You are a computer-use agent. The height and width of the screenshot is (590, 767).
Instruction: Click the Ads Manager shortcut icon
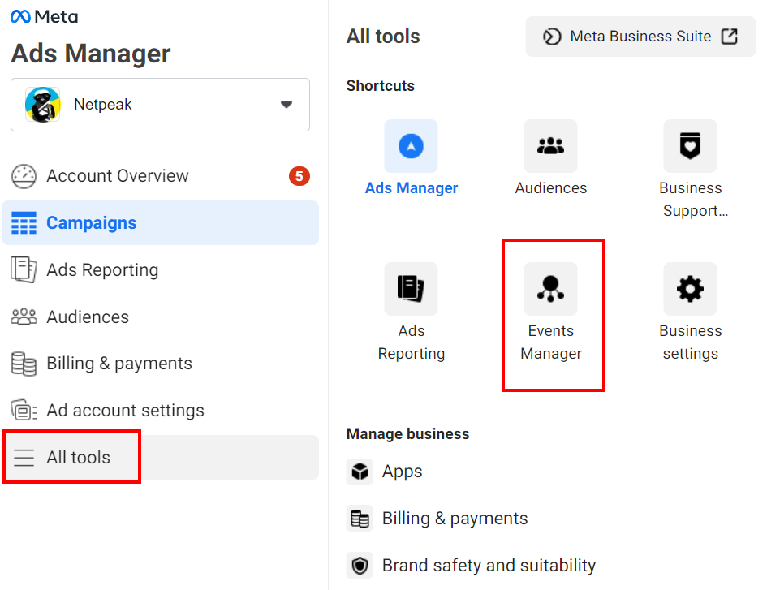(x=411, y=146)
